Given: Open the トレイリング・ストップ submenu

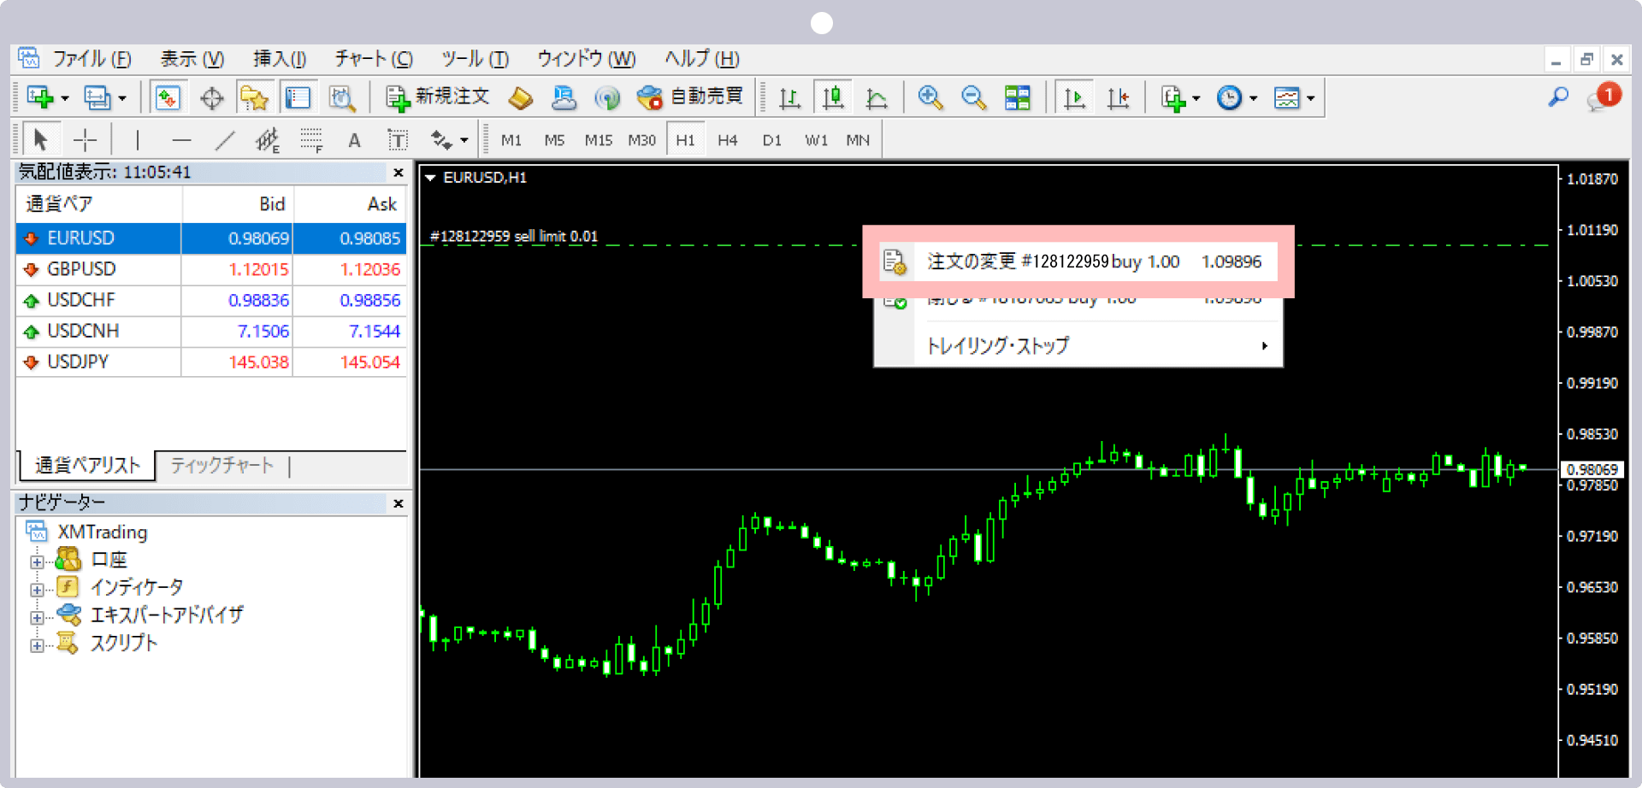Looking at the screenshot, I should tap(1078, 345).
